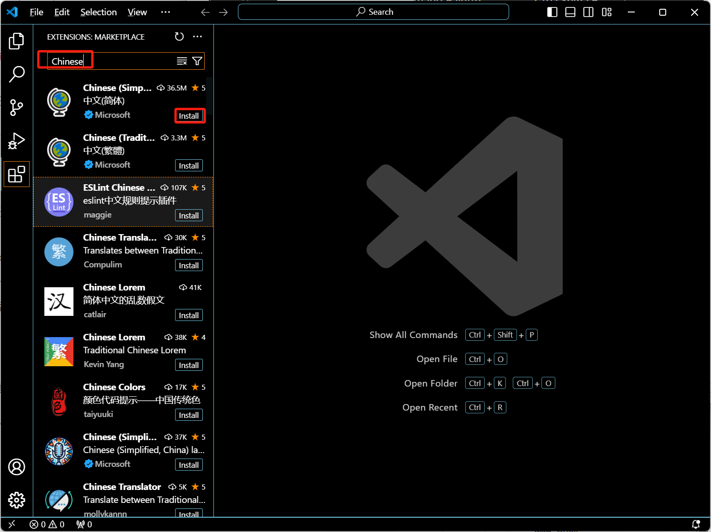Screen dimensions: 711x532
Task: Click the Open Recent label
Action: (430, 407)
